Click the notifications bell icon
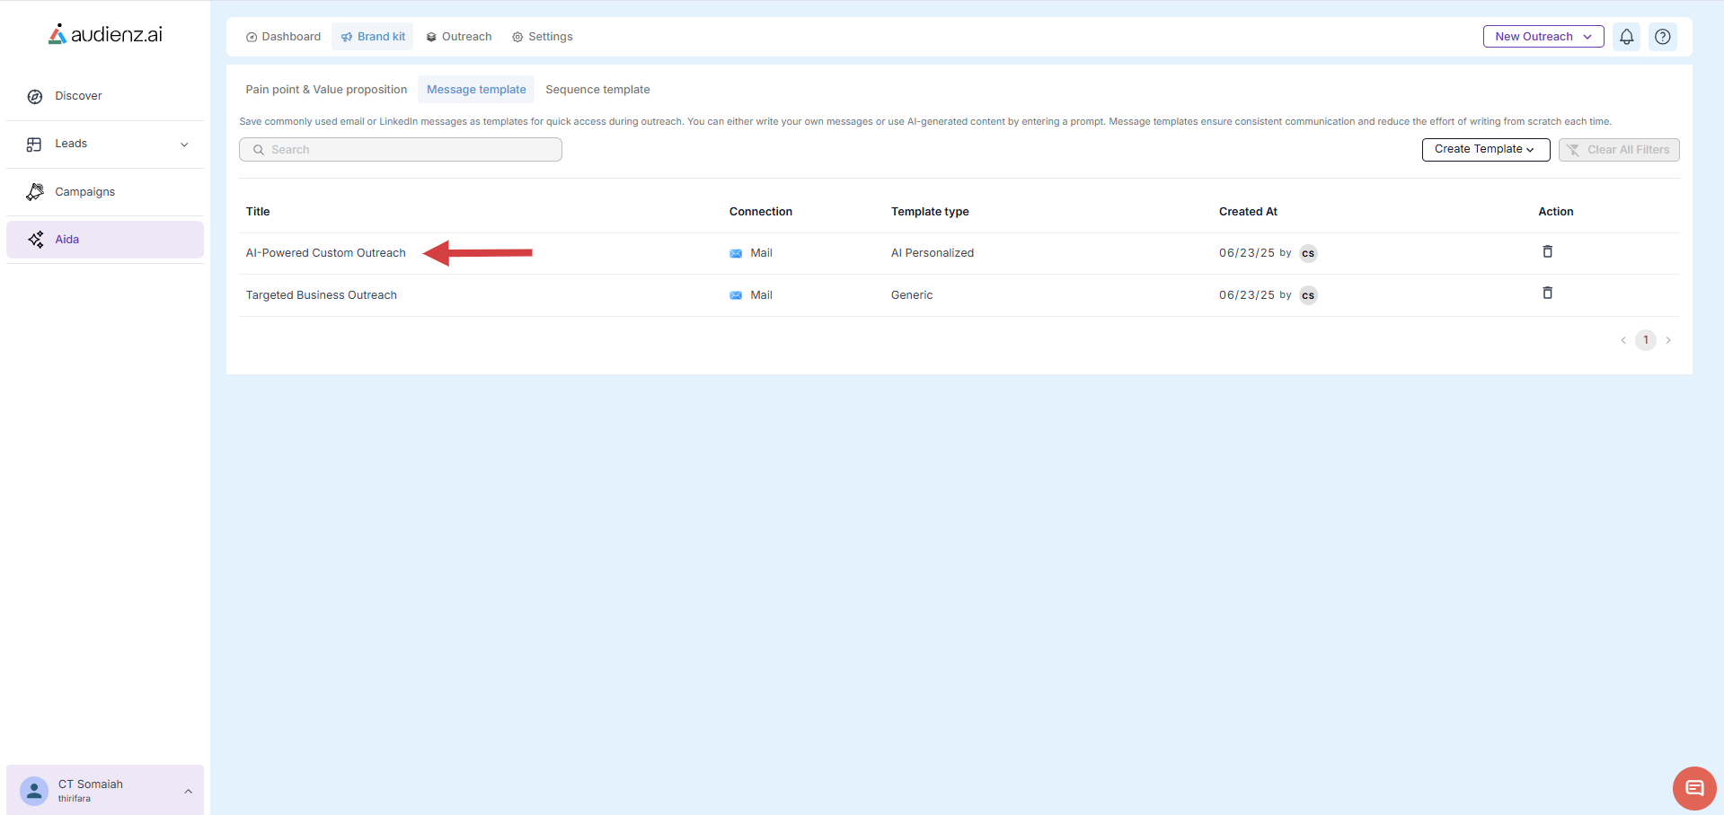The height and width of the screenshot is (815, 1724). click(x=1627, y=37)
